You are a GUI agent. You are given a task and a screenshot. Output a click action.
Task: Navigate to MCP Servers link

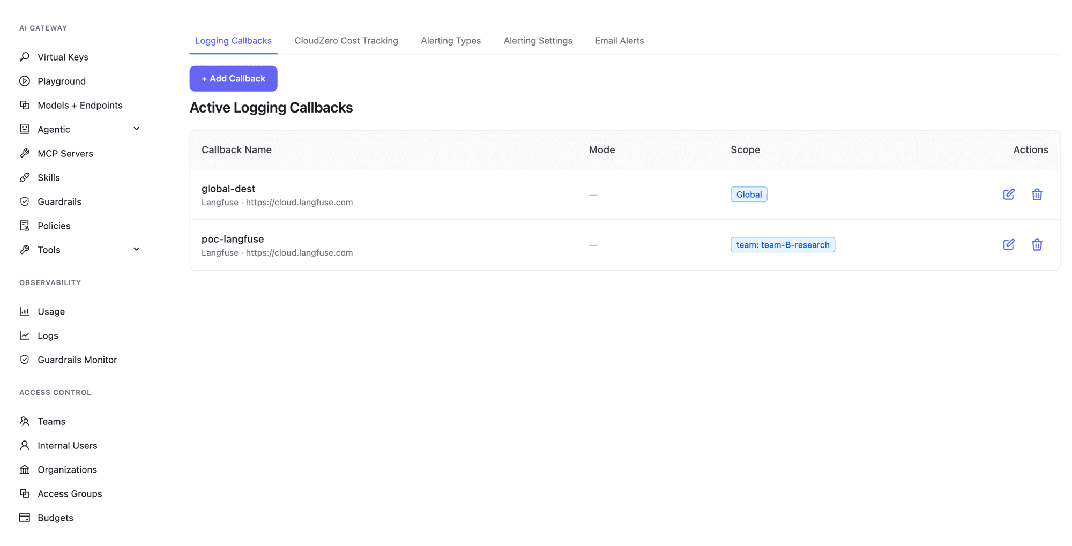(x=65, y=153)
